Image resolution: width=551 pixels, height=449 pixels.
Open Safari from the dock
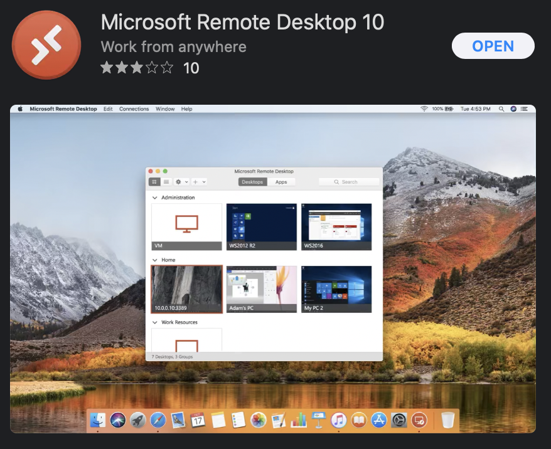coord(158,420)
